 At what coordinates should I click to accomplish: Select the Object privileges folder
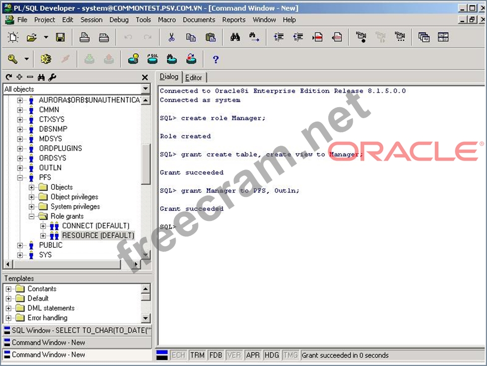(x=74, y=197)
